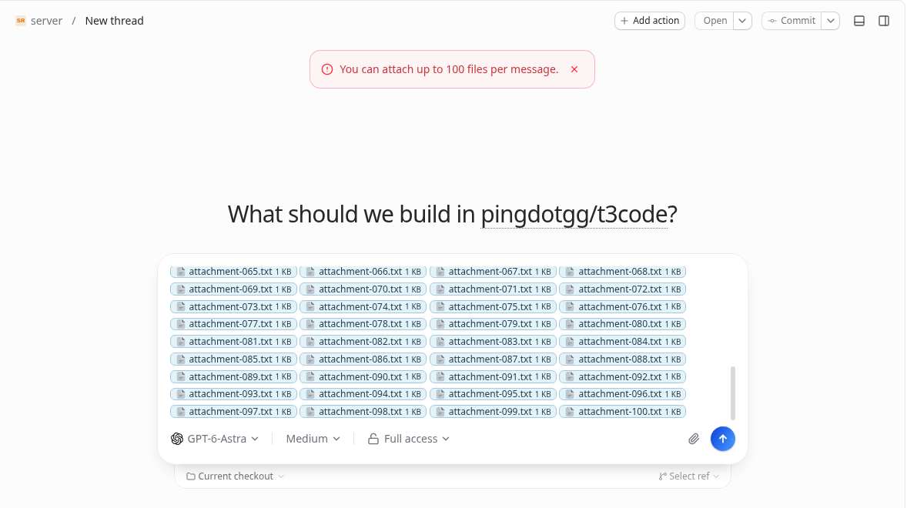Click the alert warning circle icon
The width and height of the screenshot is (907, 508).
(327, 69)
